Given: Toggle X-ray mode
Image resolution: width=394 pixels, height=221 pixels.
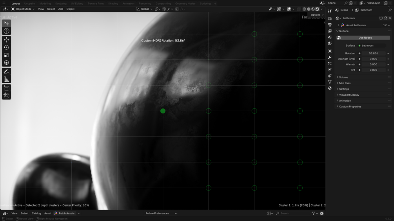Looking at the screenshot, I should coord(298,9).
